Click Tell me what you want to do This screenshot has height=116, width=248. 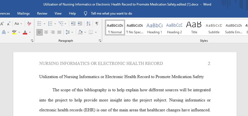[x=111, y=13]
